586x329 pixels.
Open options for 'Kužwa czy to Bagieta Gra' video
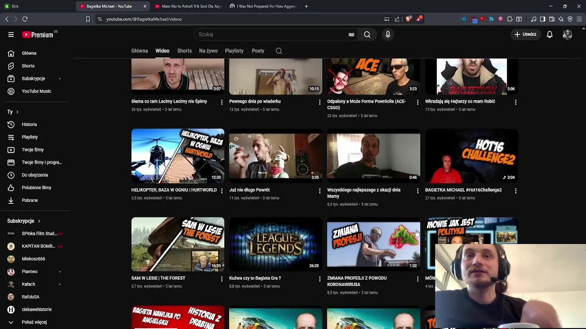(x=320, y=279)
